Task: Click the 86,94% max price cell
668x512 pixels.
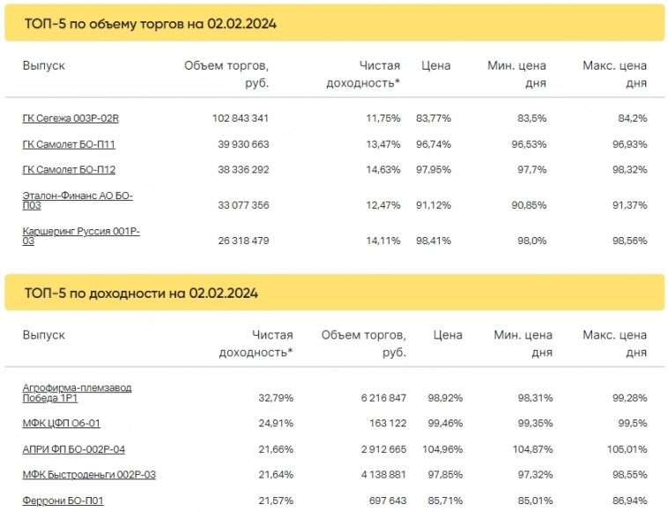Action: [x=627, y=501]
